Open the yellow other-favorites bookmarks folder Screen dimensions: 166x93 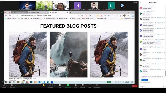[x=127, y=18]
